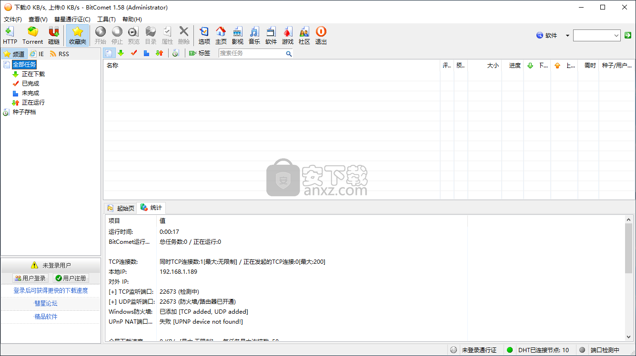
Task: Toggle the 收藏夹 favorites panel
Action: pos(78,36)
